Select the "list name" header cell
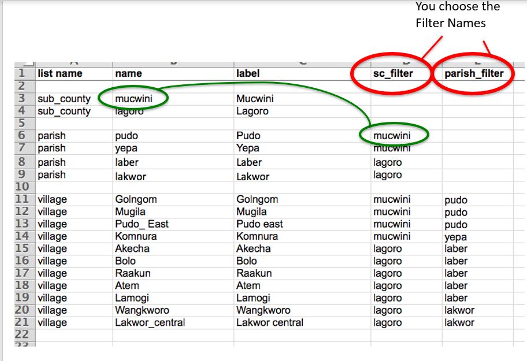The height and width of the screenshot is (361, 527). coord(60,73)
